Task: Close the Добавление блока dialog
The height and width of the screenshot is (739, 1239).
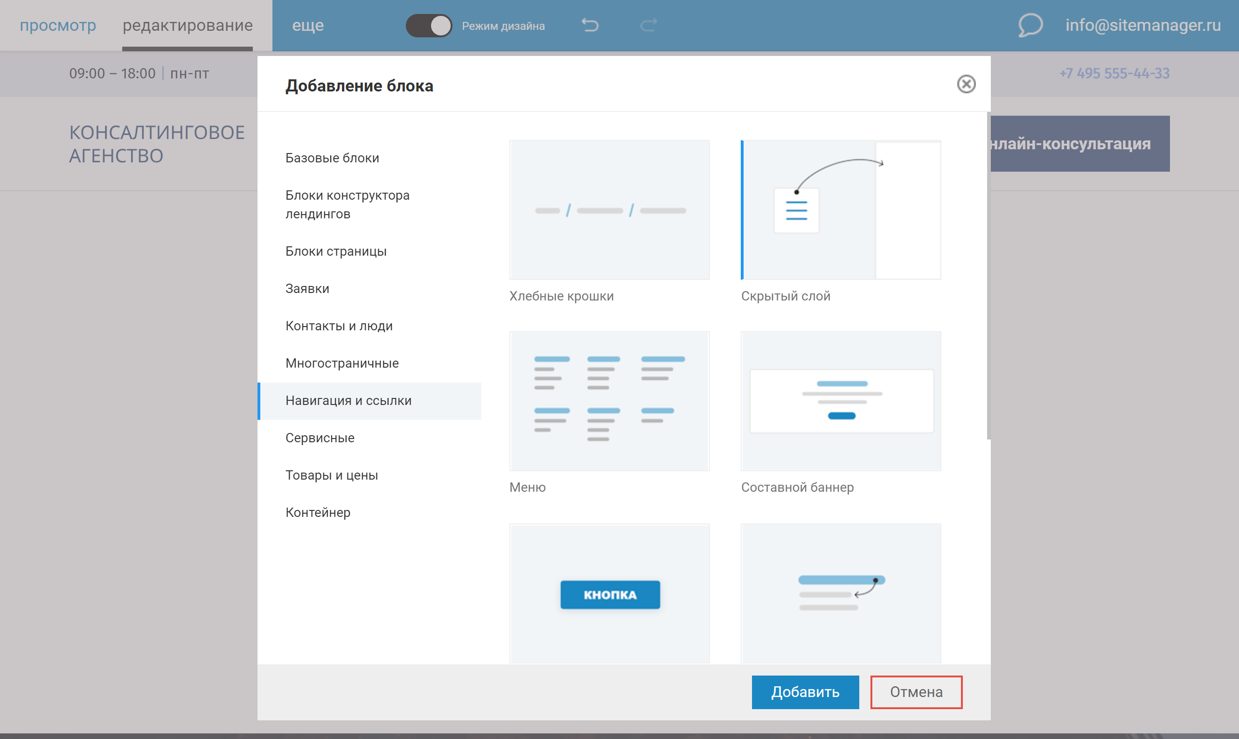Action: pos(966,84)
